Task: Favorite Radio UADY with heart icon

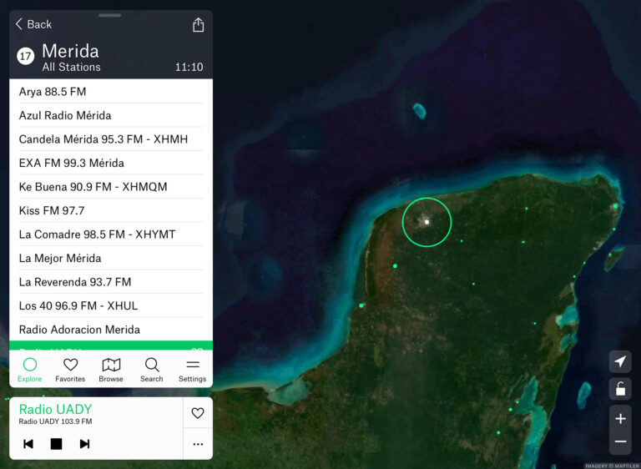Action: coord(198,413)
